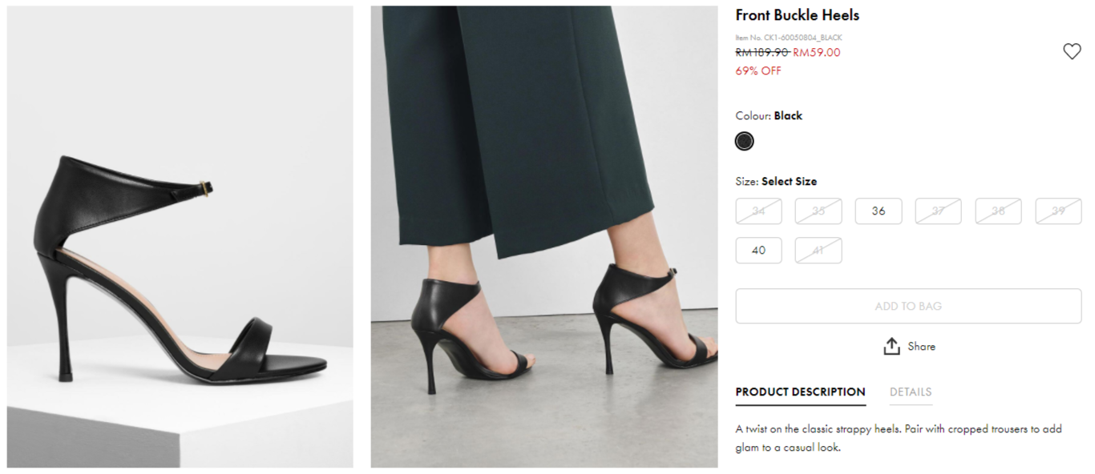Image resolution: width=1095 pixels, height=474 pixels.
Task: Click the share upload icon
Action: click(x=891, y=347)
